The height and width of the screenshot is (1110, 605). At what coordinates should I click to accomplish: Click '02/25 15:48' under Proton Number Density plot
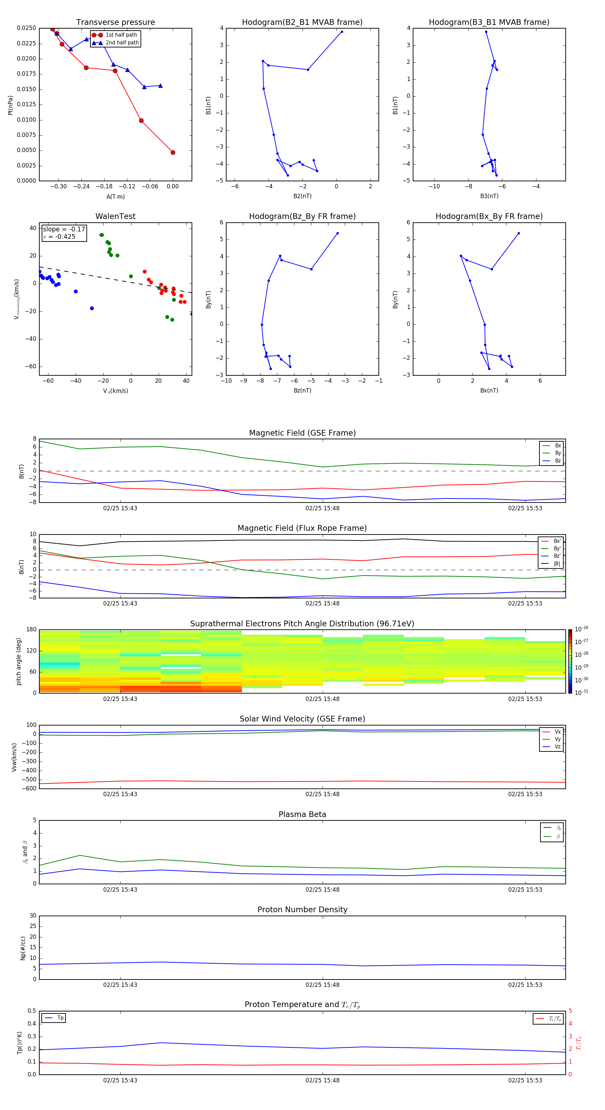(323, 985)
